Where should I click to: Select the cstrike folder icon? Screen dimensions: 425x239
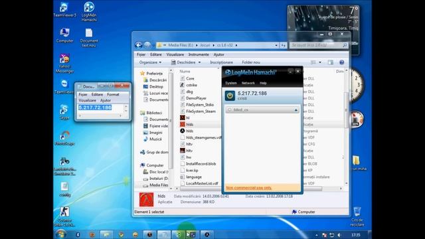(183, 85)
